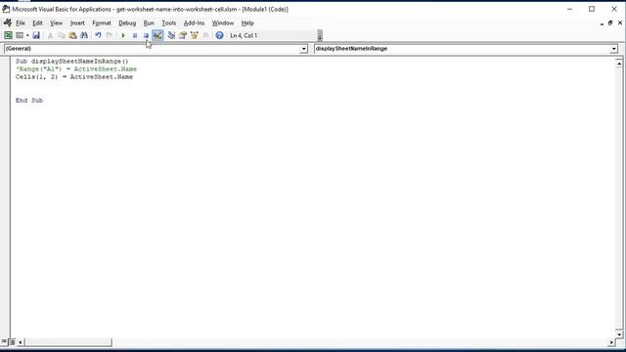Click the Paste clipboard icon
The height and width of the screenshot is (352, 626).
72,35
